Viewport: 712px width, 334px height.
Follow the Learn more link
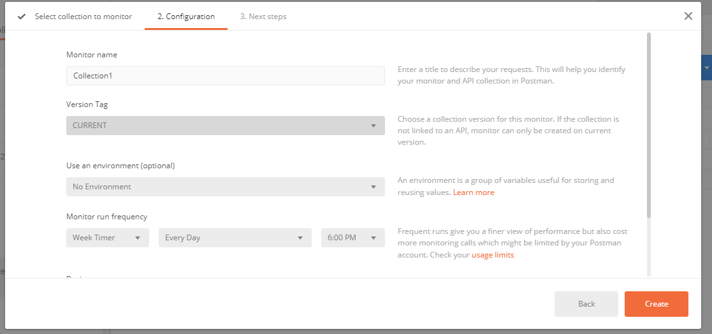click(x=474, y=192)
